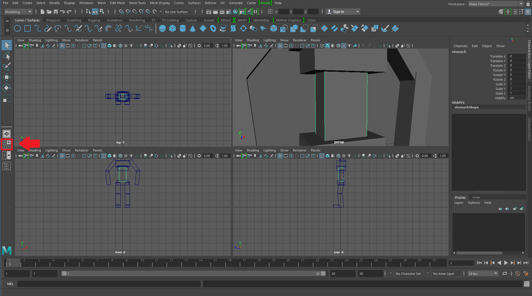Click the four-pane layout icon

click(x=7, y=145)
